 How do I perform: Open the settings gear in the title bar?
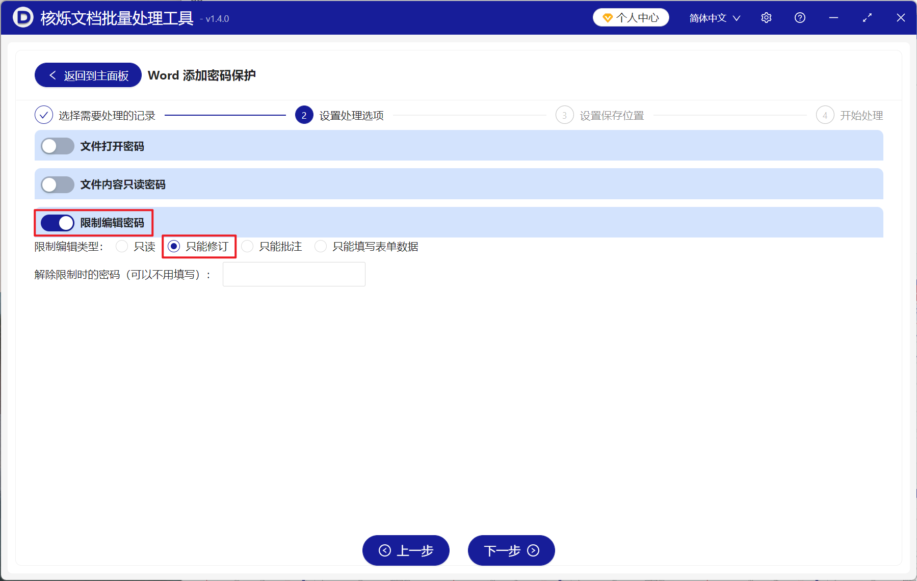point(766,17)
